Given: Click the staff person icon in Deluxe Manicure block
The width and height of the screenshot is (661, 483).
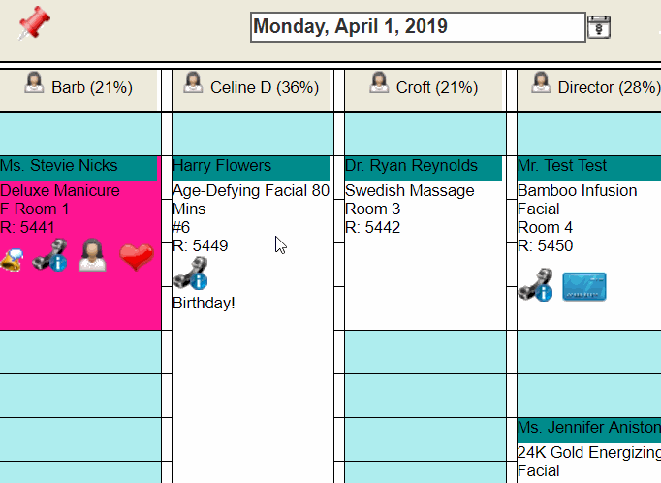Looking at the screenshot, I should pyautogui.click(x=92, y=255).
